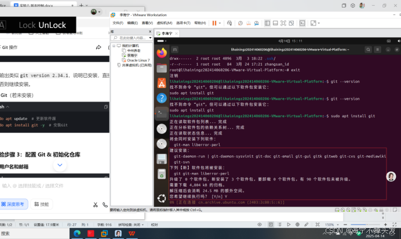Launch Firefox from the Ubuntu dock
401x239 pixels.
coord(162,53)
